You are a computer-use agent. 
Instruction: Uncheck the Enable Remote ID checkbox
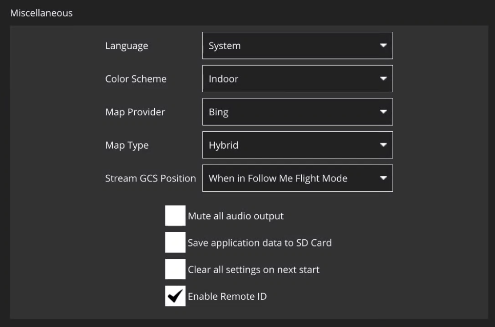click(x=175, y=296)
